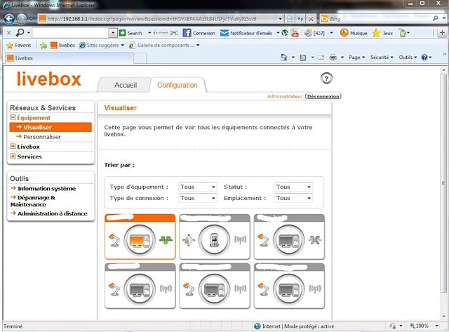Image resolution: width=449 pixels, height=332 pixels.
Task: Collapse the Équipement tree section
Action: pos(13,118)
